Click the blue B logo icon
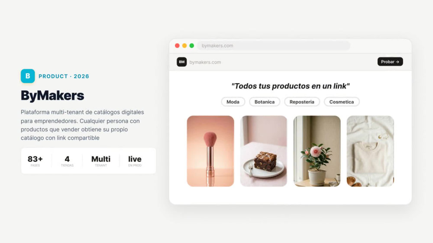 tap(28, 76)
